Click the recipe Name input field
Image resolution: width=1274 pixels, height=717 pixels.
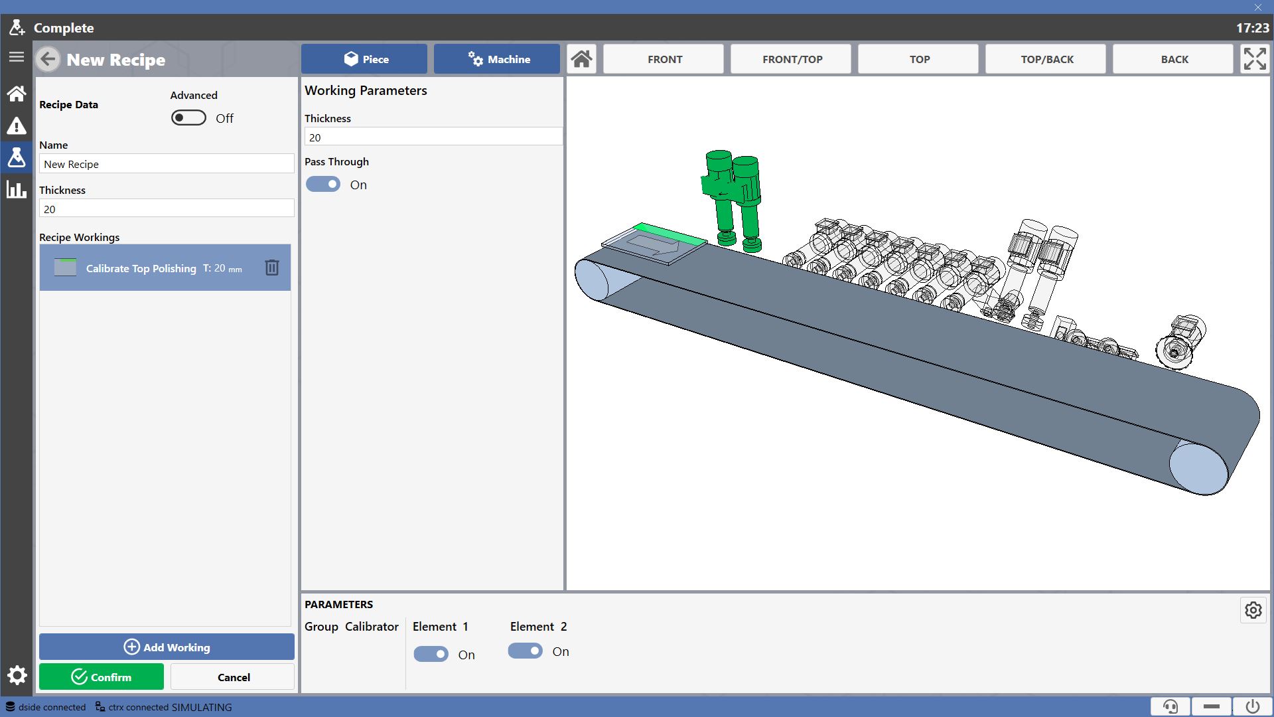point(167,164)
